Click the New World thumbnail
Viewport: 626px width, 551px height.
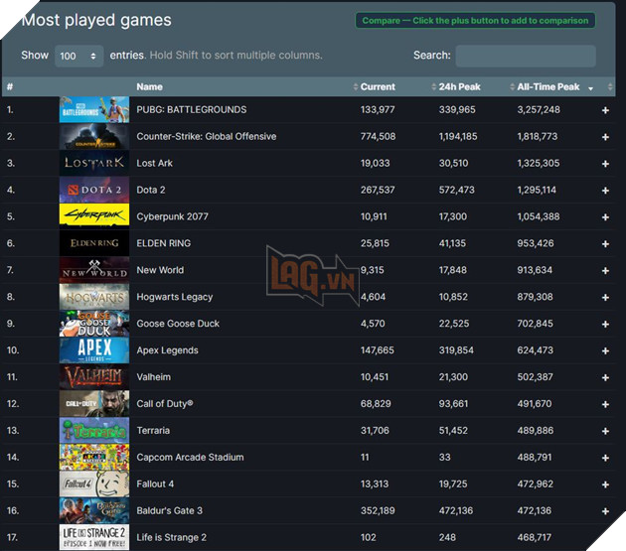(94, 270)
